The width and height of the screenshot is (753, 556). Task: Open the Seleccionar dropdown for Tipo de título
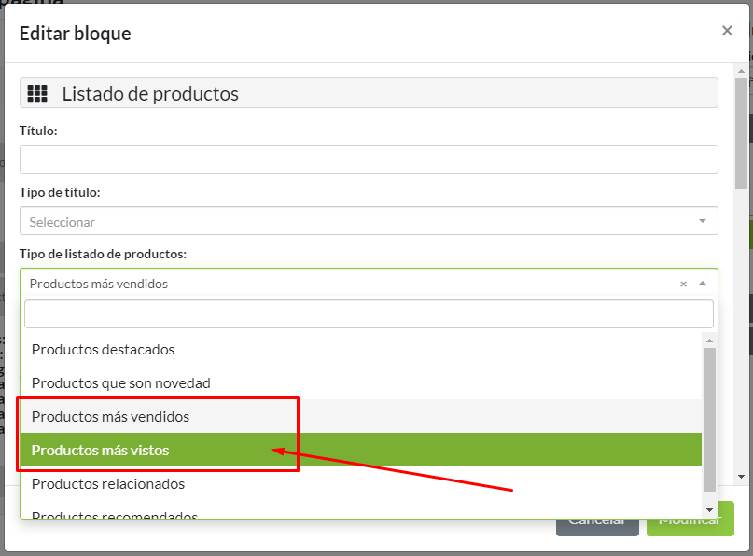coord(369,221)
